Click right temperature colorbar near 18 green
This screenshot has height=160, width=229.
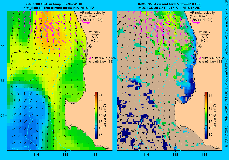[206, 115]
